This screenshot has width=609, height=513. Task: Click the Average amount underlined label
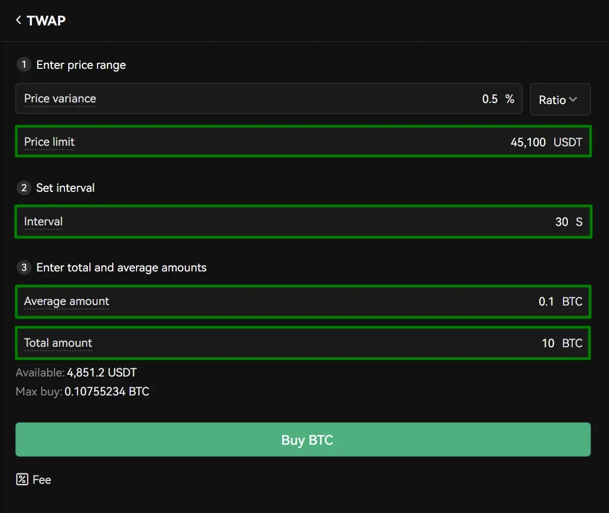(67, 301)
